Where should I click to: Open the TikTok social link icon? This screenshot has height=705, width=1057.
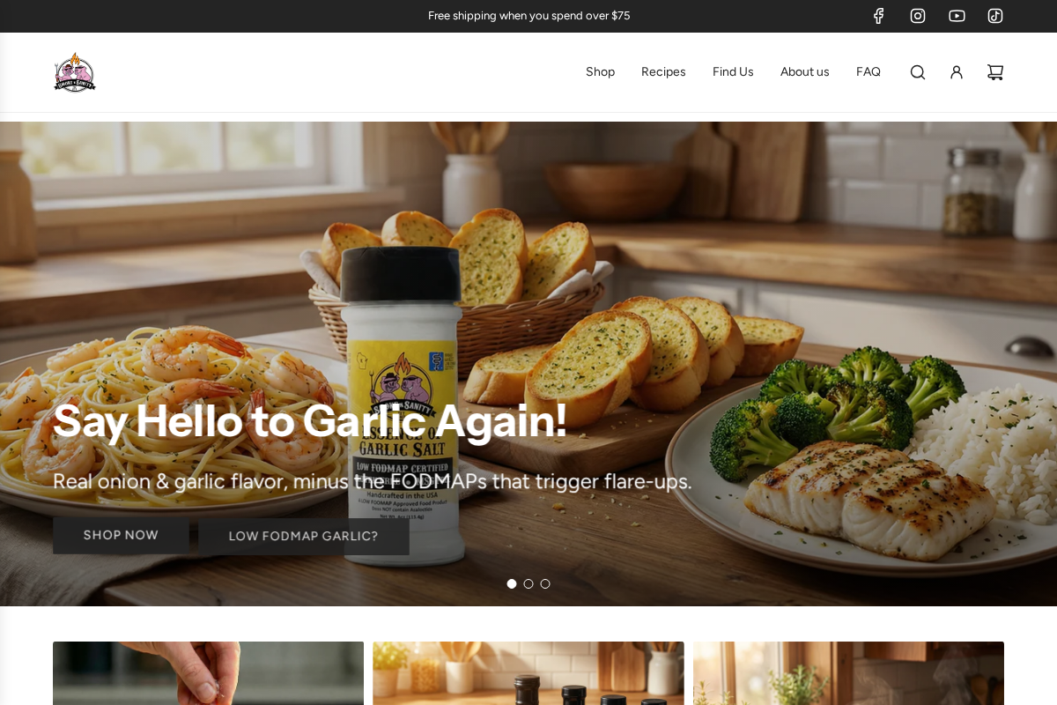click(x=995, y=16)
